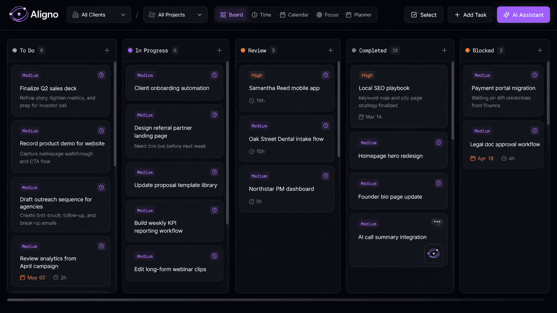Open the Oak Street Dental intake flow card
Viewport: 557px width, 313px height.
(287, 138)
